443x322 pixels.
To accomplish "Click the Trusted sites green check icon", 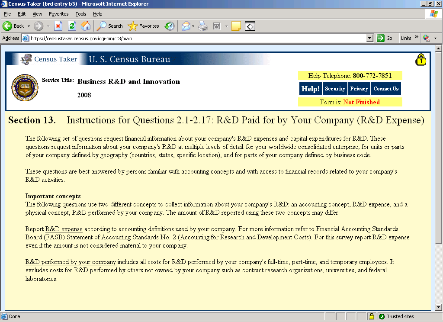I will 382,316.
